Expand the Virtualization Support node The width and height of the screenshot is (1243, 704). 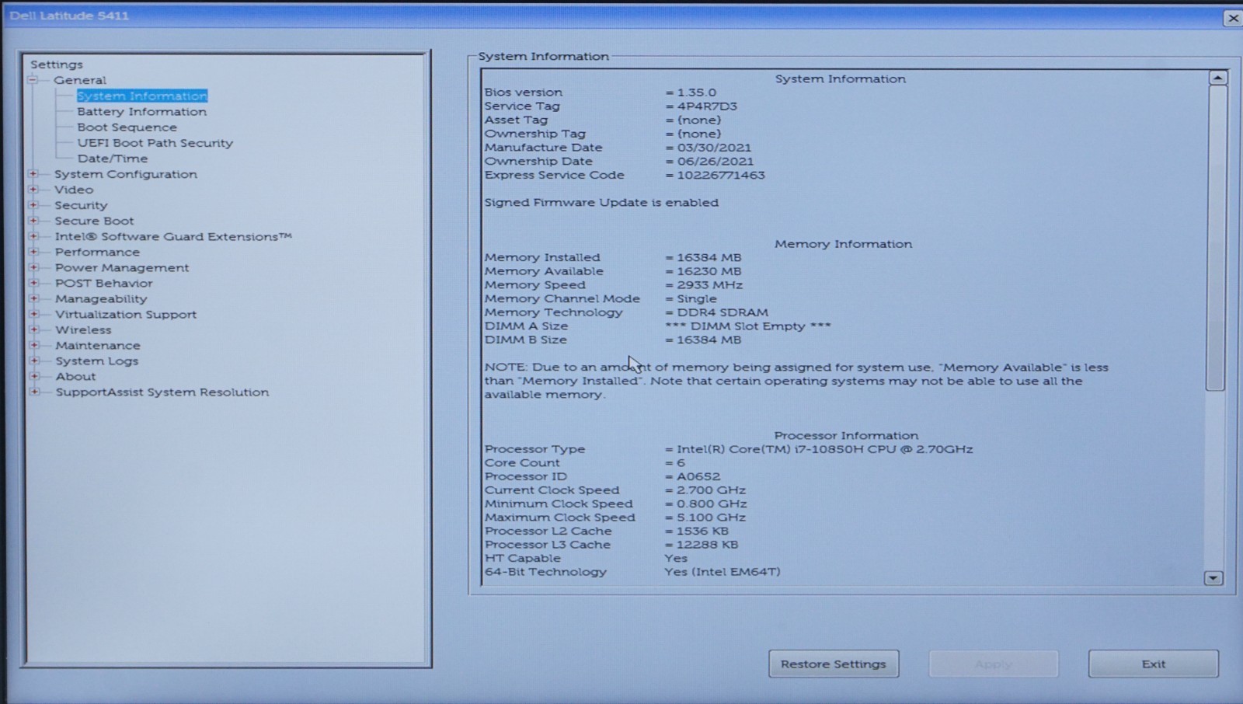click(x=33, y=314)
